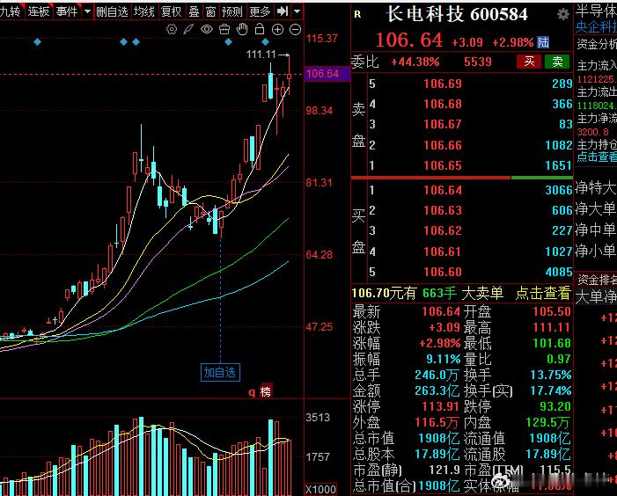Click the stock title 长电科技 600584
The image size is (617, 496).
457,15
